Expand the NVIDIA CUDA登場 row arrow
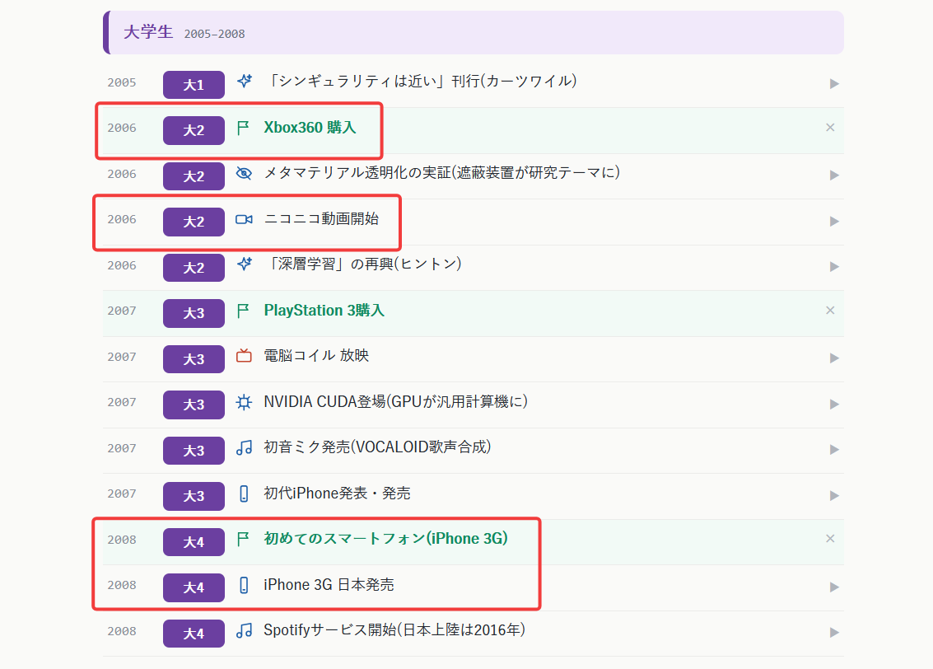 [834, 405]
